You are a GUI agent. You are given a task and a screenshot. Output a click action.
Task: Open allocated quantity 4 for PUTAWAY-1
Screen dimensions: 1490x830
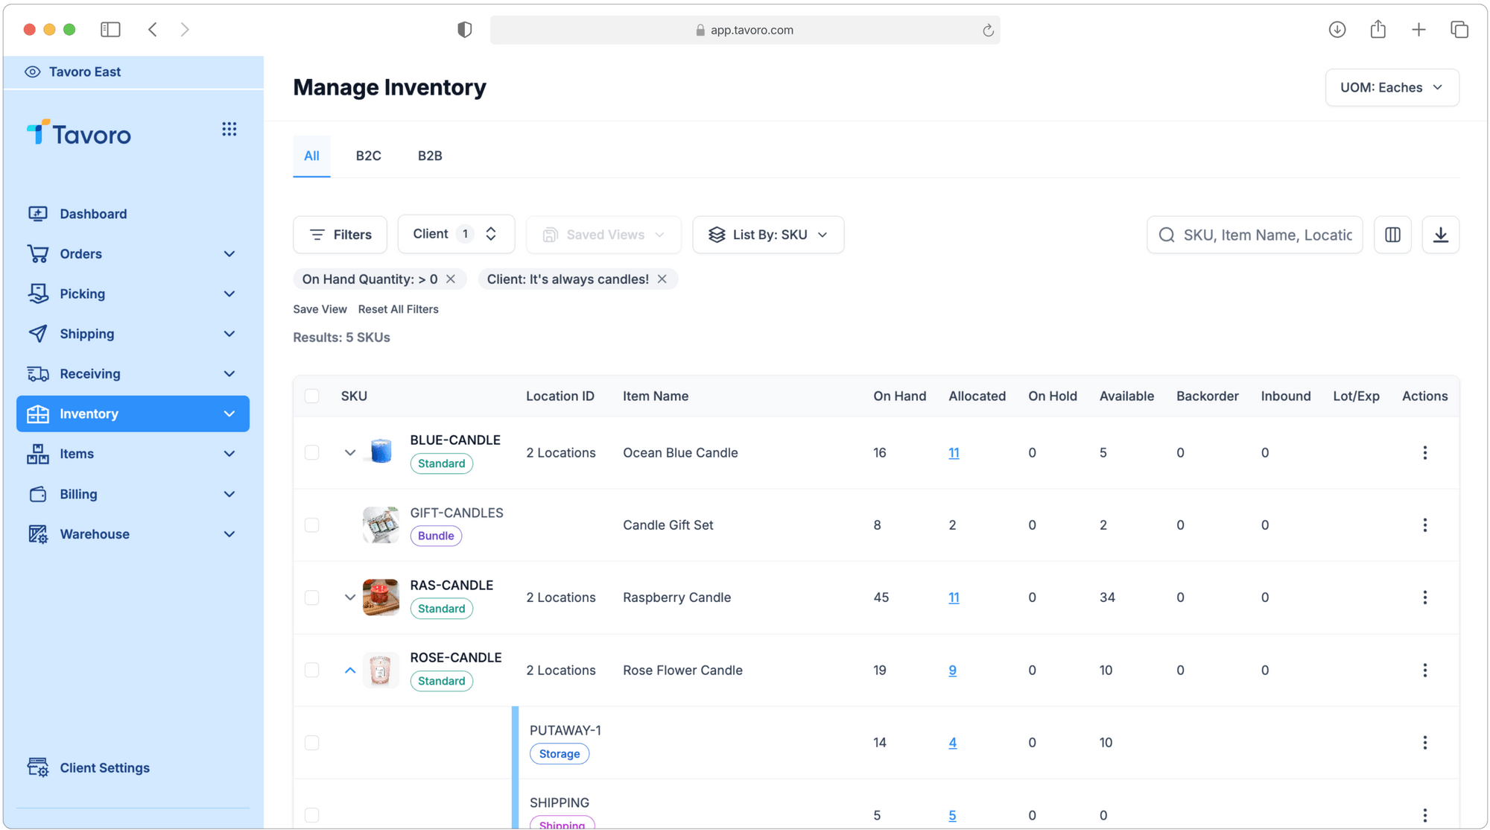[952, 742]
